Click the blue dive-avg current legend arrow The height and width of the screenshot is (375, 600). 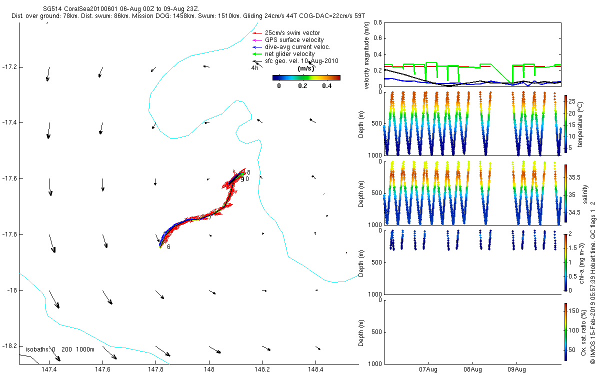pyautogui.click(x=257, y=47)
